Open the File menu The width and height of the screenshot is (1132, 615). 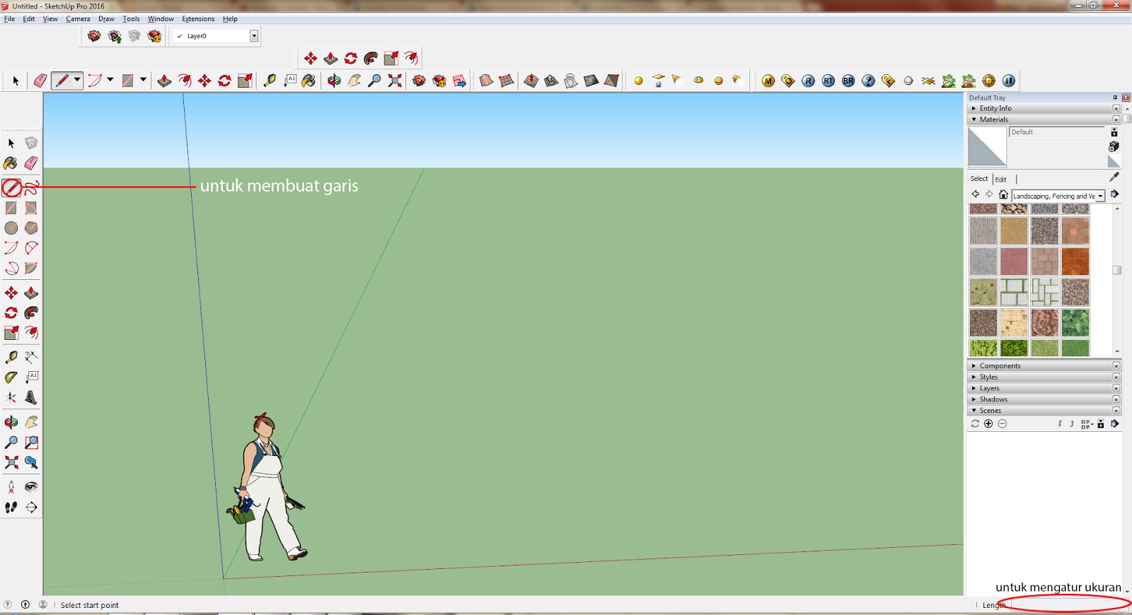click(9, 19)
